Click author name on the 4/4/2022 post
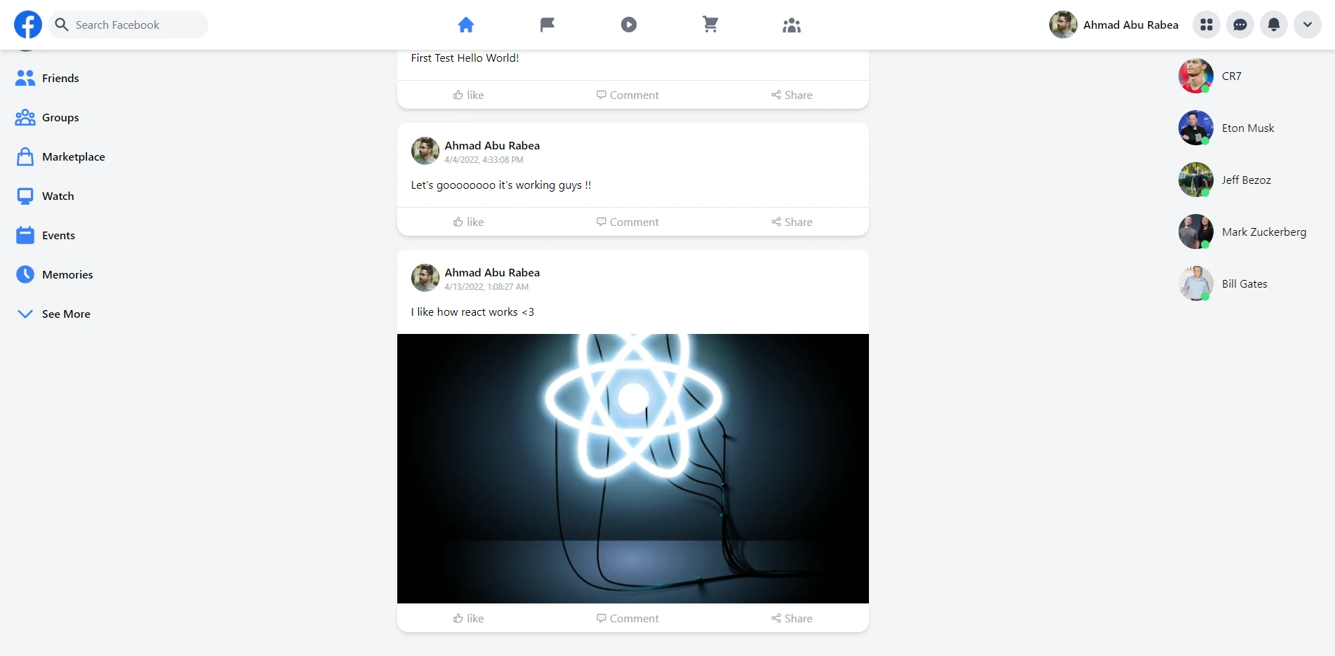The height and width of the screenshot is (656, 1335). pos(492,145)
